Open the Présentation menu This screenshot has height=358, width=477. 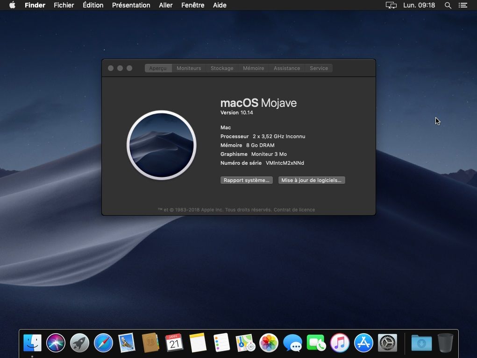pos(131,5)
